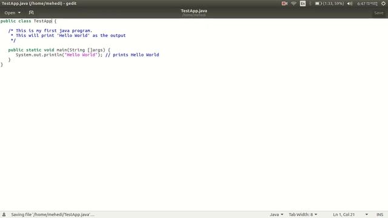Create a new document tab icon
388x218 pixels.
[31, 13]
